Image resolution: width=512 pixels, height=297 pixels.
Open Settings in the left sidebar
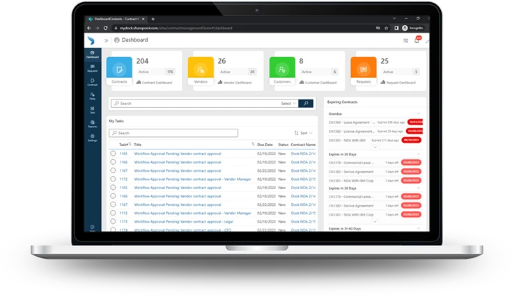click(x=93, y=138)
